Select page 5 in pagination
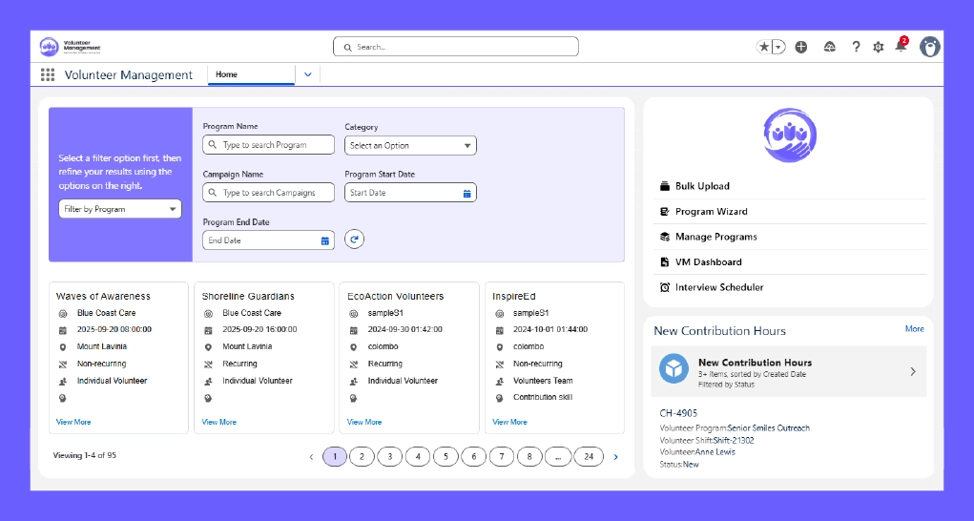 tap(446, 457)
